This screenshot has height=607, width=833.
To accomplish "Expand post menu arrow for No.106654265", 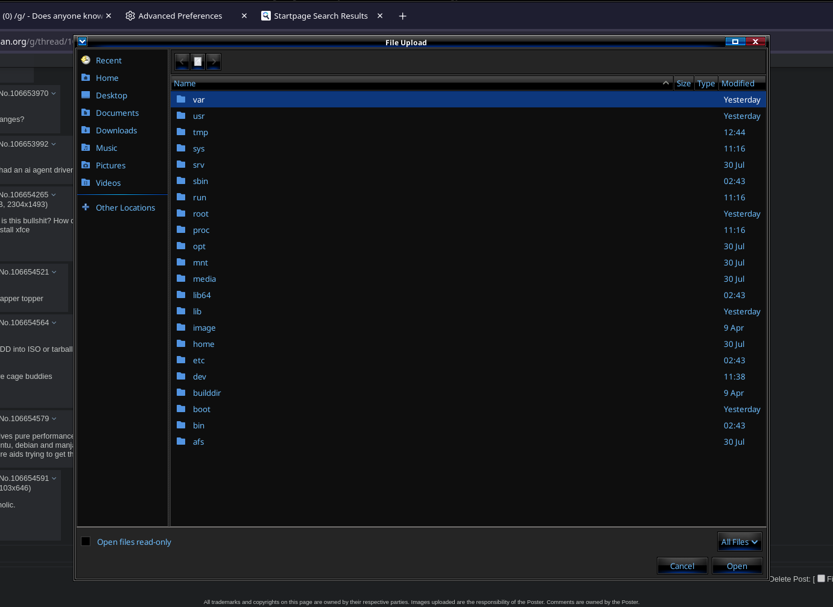I will click(54, 195).
